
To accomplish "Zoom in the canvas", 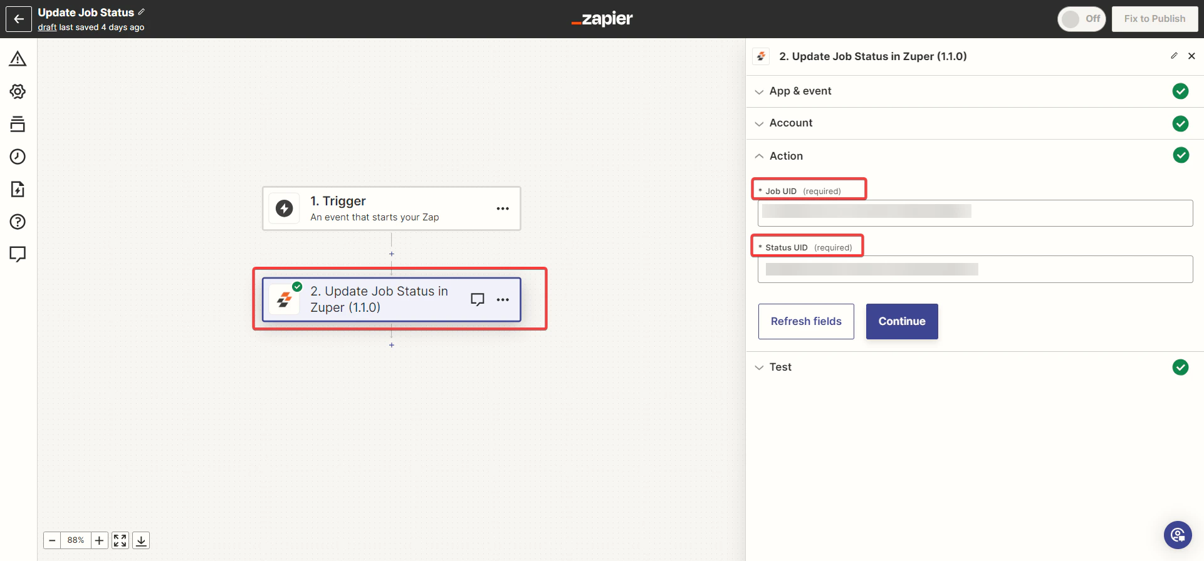I will pyautogui.click(x=100, y=540).
